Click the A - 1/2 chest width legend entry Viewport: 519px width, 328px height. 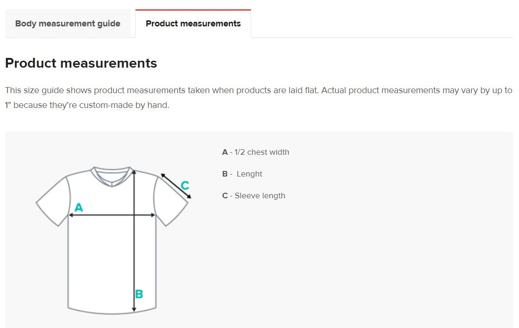point(255,152)
